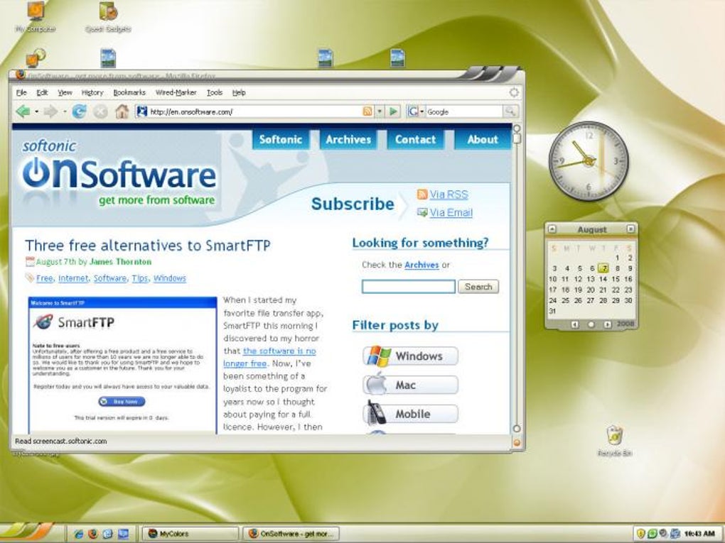Open the back history dropdown arrow
This screenshot has width=725, height=543.
tap(36, 111)
